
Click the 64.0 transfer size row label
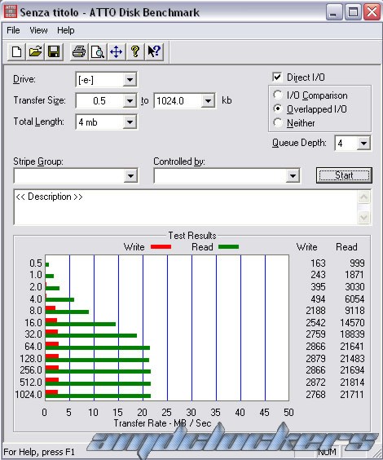(x=33, y=347)
